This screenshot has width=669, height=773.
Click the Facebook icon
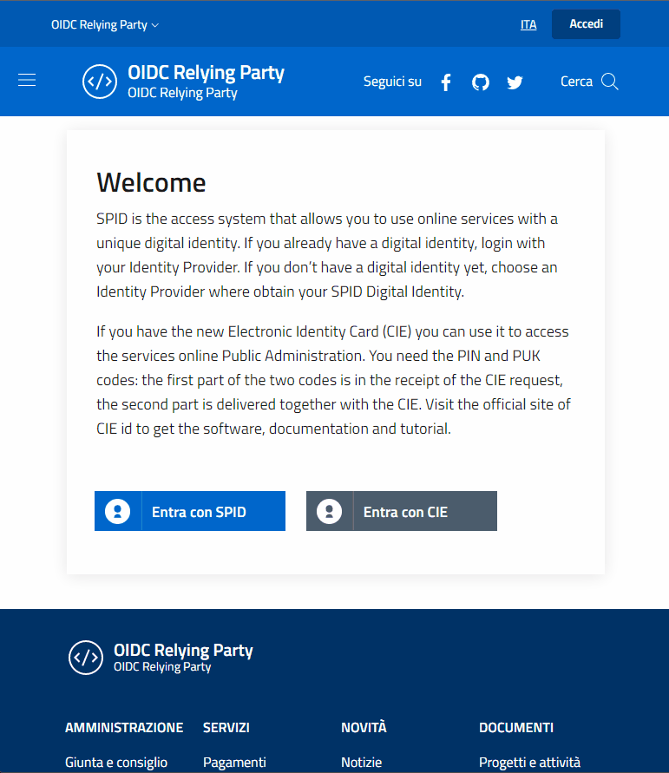[446, 82]
